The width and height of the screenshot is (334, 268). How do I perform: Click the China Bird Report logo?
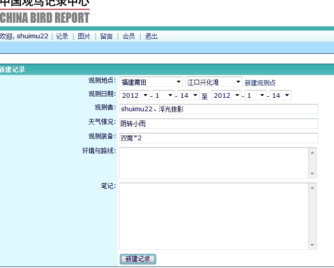coord(45,12)
